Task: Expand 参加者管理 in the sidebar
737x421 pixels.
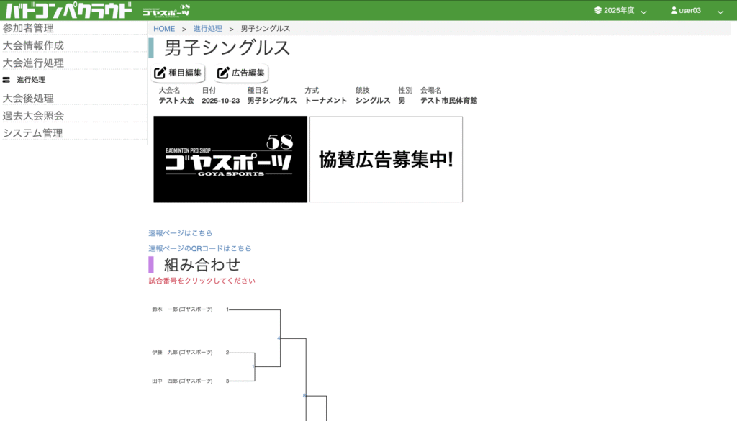Action: tap(28, 28)
